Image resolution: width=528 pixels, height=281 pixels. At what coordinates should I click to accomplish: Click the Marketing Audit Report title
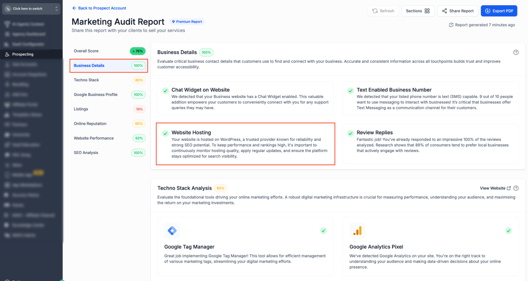click(x=118, y=22)
